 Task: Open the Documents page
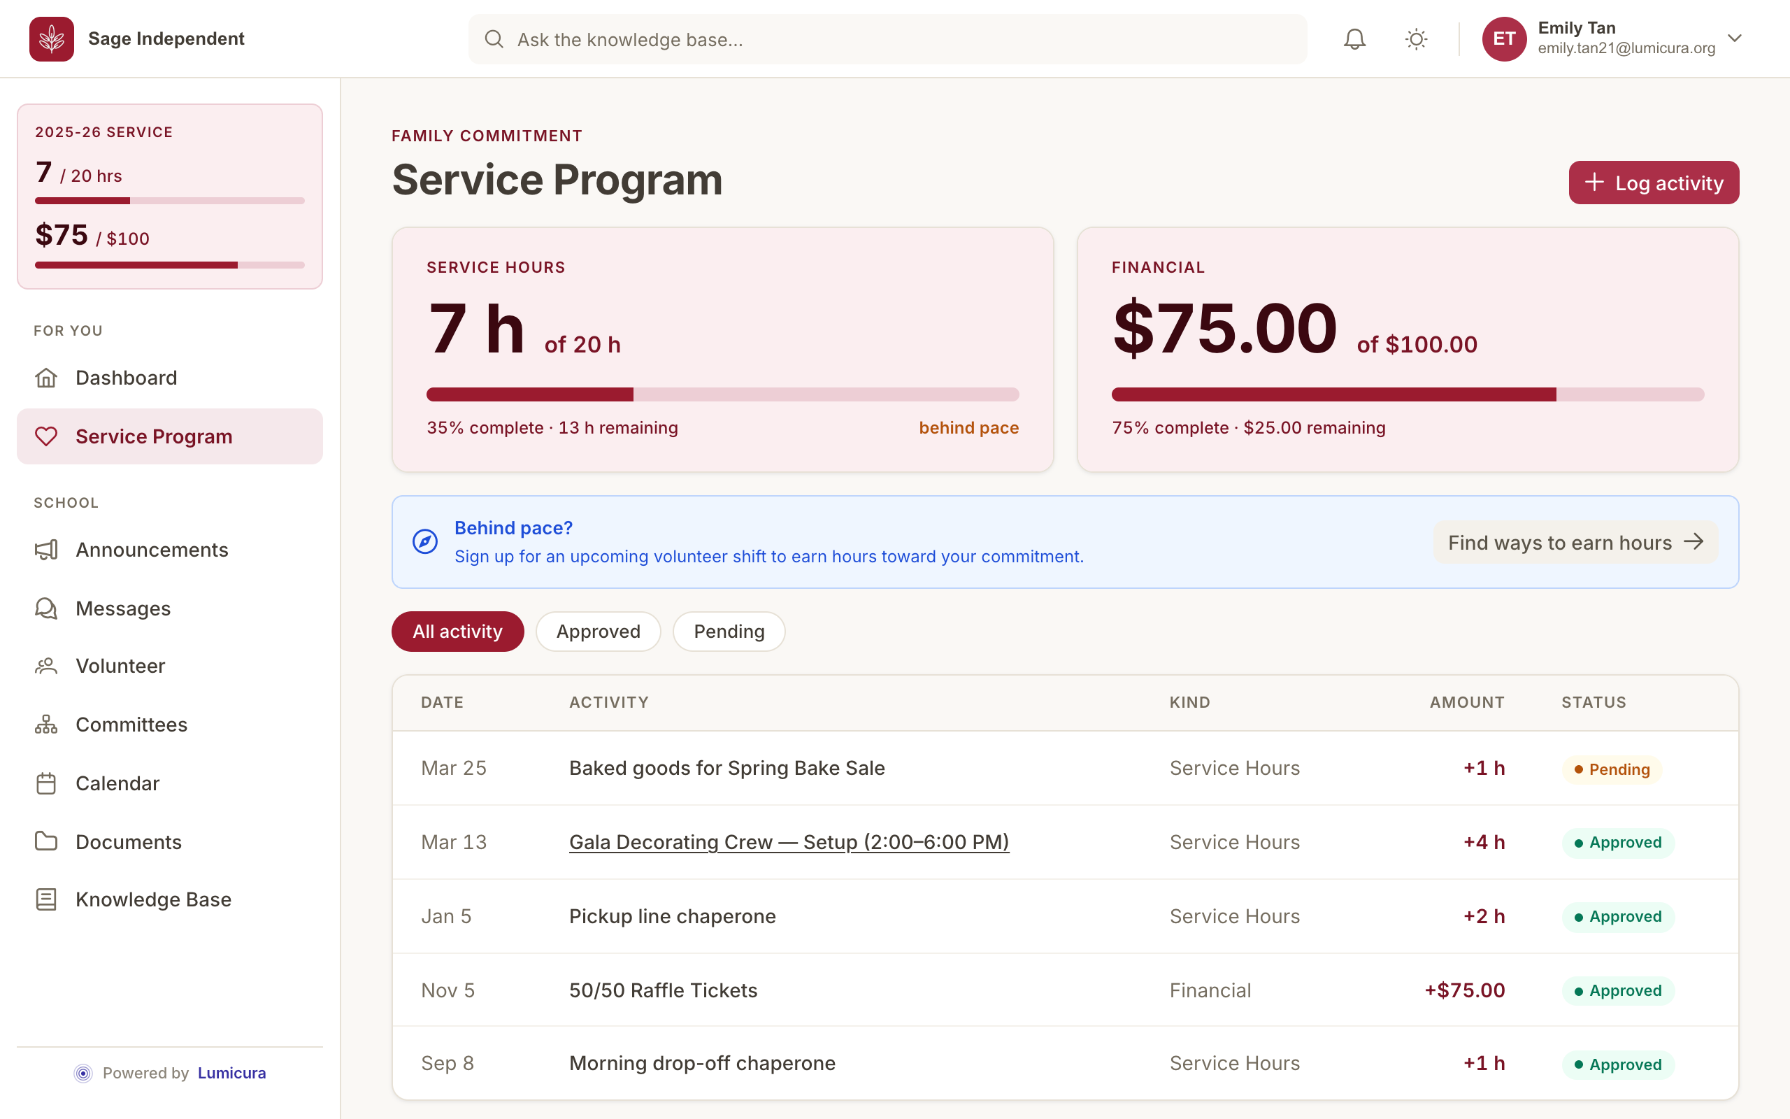(169, 841)
